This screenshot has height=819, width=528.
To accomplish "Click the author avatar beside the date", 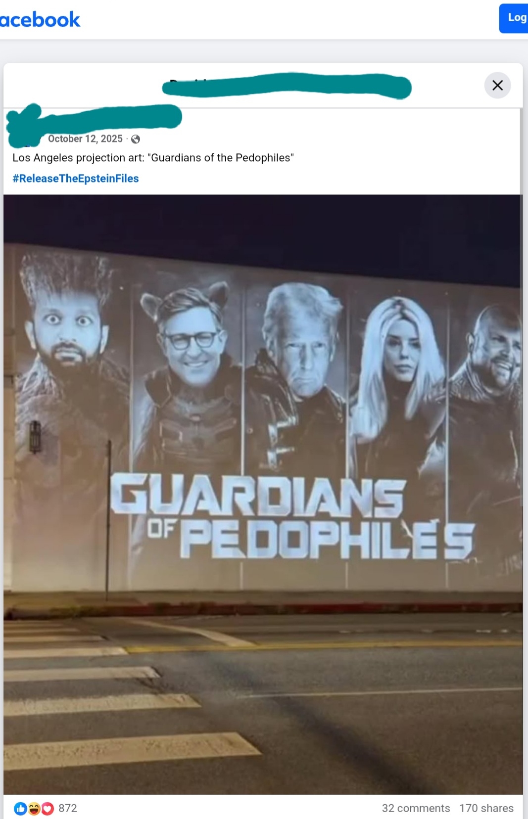I will click(23, 128).
